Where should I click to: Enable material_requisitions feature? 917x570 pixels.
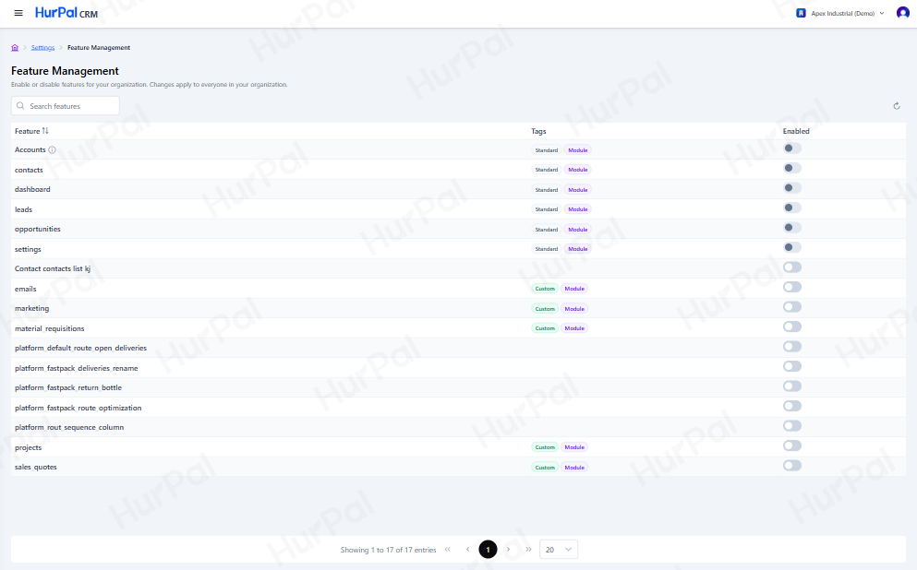[x=792, y=327]
